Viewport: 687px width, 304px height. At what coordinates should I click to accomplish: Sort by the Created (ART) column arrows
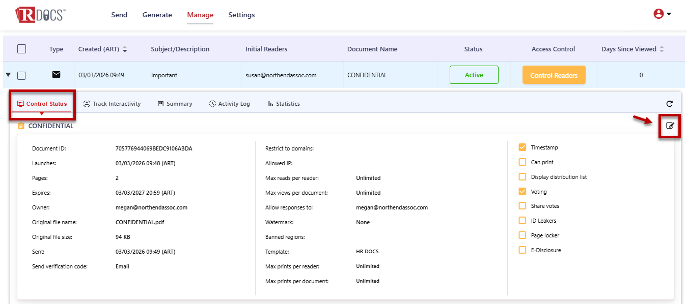click(x=125, y=49)
